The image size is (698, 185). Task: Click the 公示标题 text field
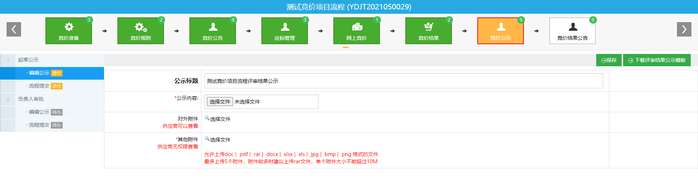tap(404, 81)
